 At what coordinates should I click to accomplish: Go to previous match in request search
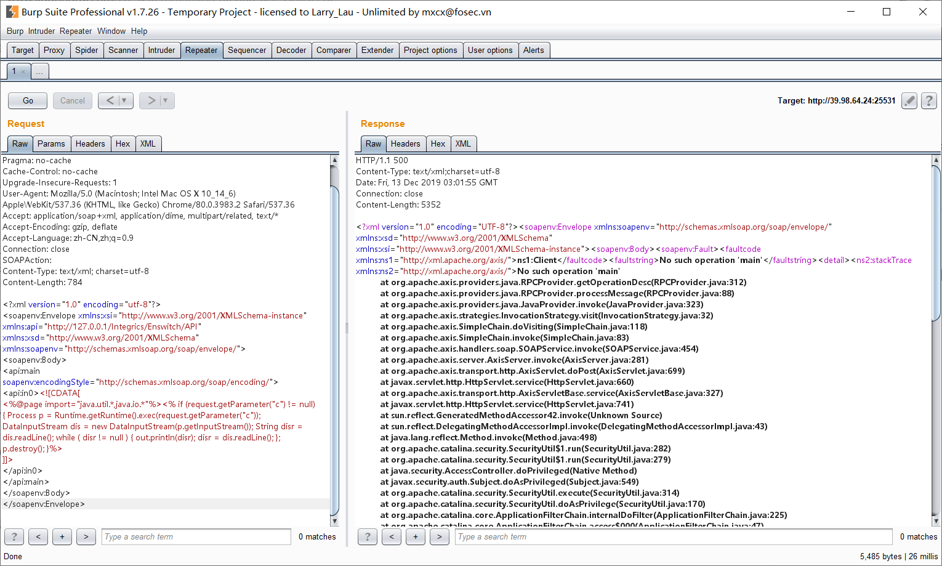[38, 537]
